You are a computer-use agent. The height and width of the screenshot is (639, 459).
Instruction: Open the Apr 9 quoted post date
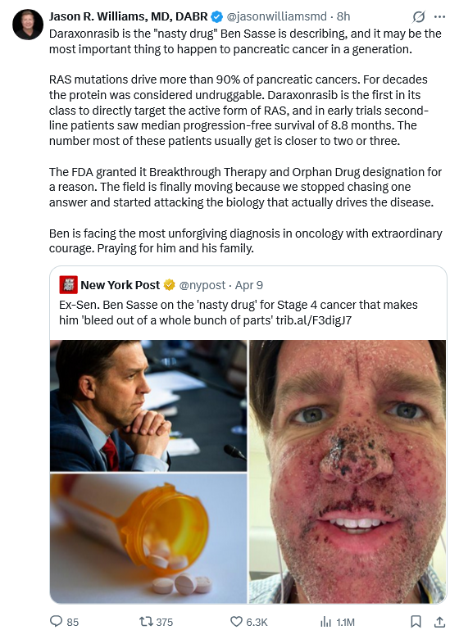point(248,285)
